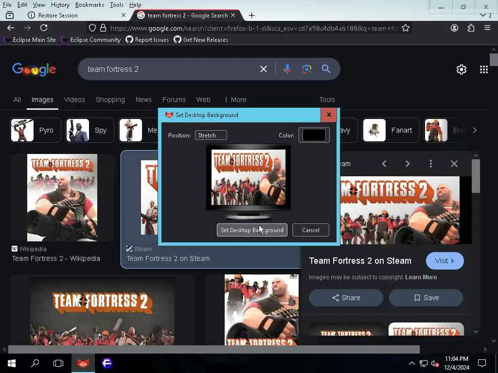Share the selected image
Image resolution: width=498 pixels, height=373 pixels.
pyautogui.click(x=346, y=298)
